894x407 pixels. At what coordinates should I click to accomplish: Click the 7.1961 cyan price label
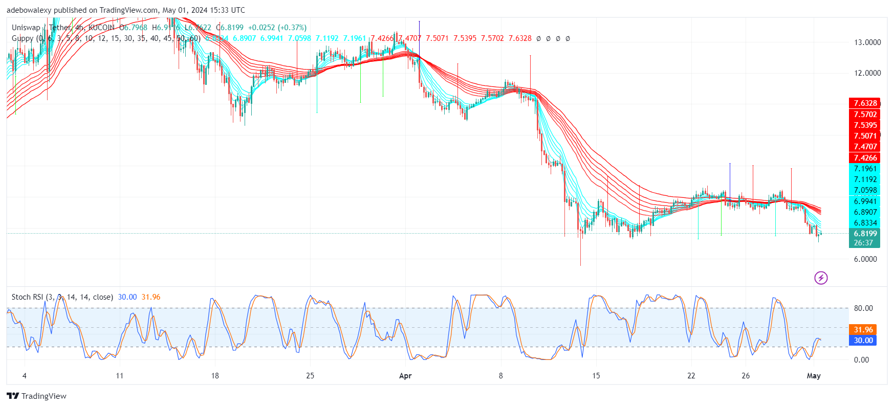tap(864, 169)
